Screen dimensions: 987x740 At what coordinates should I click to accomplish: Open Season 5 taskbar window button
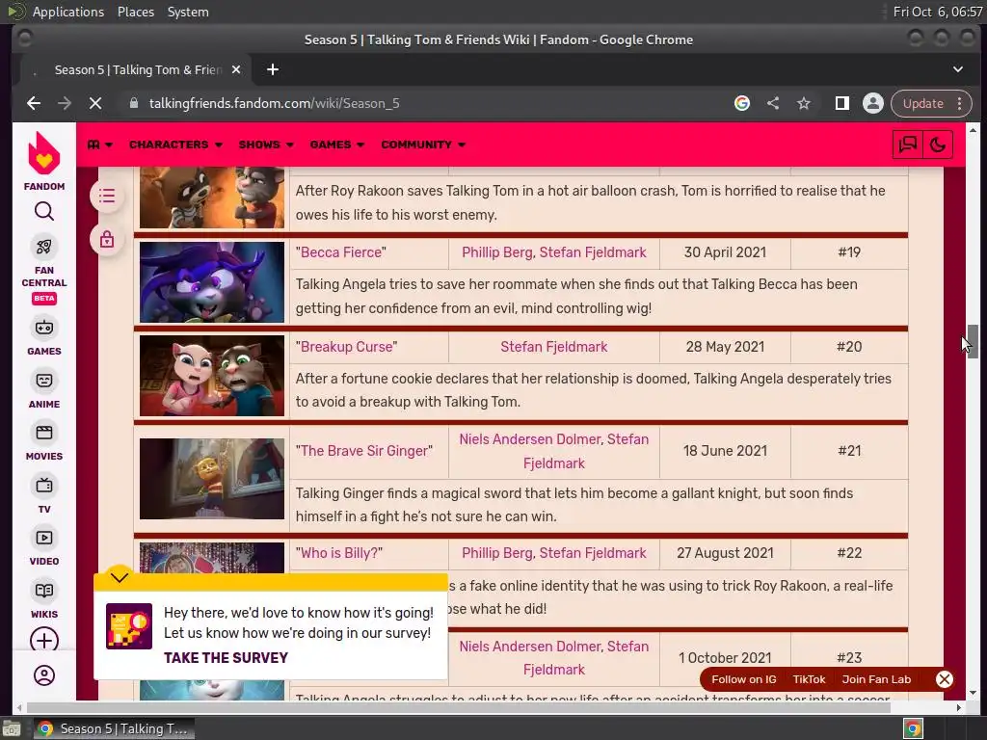pos(114,729)
